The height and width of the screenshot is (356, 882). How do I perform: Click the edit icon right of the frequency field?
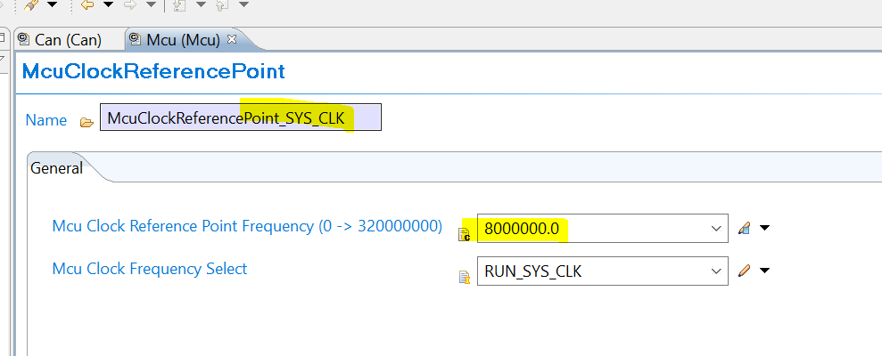point(745,229)
